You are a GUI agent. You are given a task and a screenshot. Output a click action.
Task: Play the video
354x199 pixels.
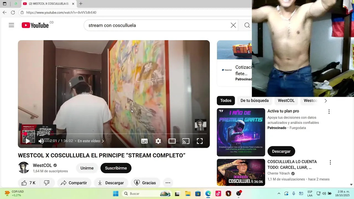tap(28, 141)
